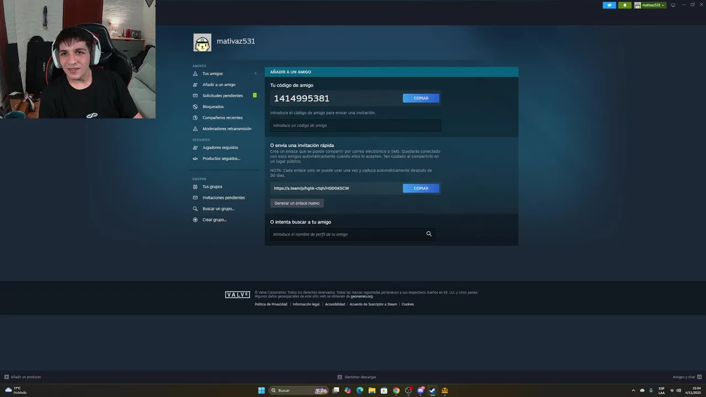Open Moderadores retransmisión
Image resolution: width=706 pixels, height=397 pixels.
point(227,128)
